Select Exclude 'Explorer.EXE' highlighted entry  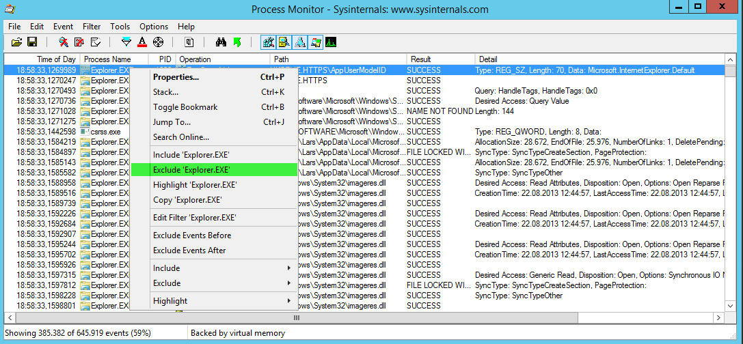pyautogui.click(x=214, y=170)
